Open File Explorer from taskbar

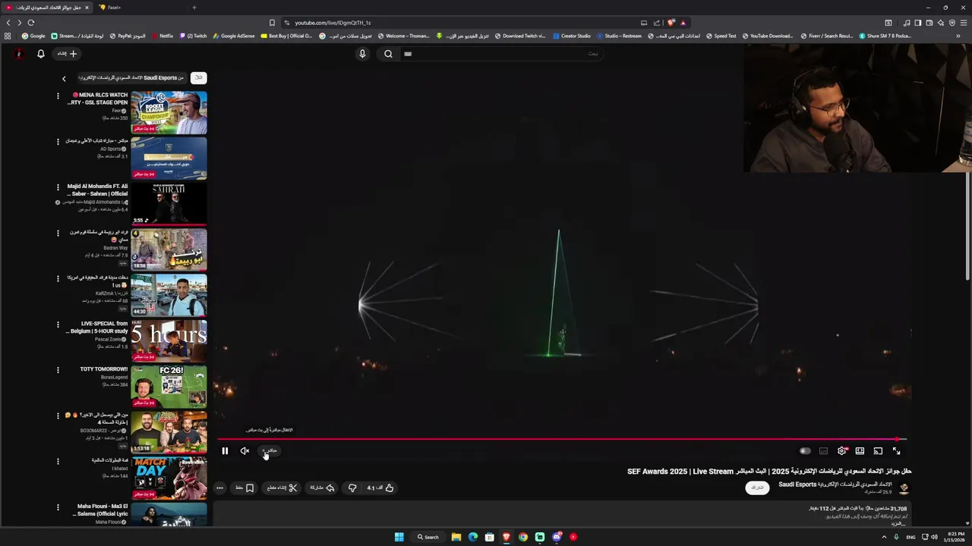point(456,537)
